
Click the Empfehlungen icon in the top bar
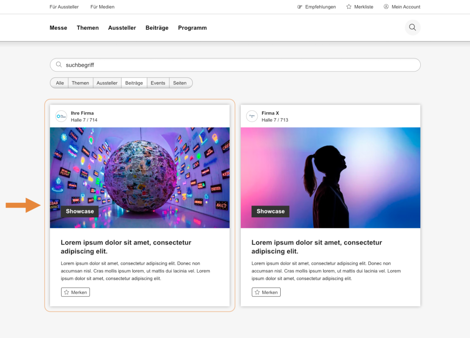point(300,7)
